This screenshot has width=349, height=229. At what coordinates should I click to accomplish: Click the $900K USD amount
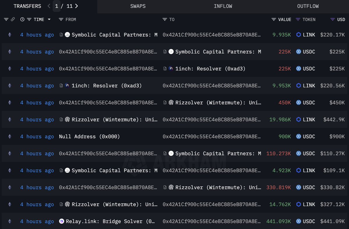(337, 136)
